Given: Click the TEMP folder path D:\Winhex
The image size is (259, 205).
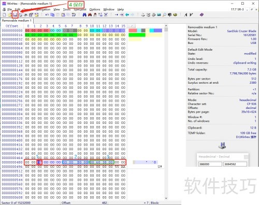Looking at the screenshot, I should [x=246, y=137].
